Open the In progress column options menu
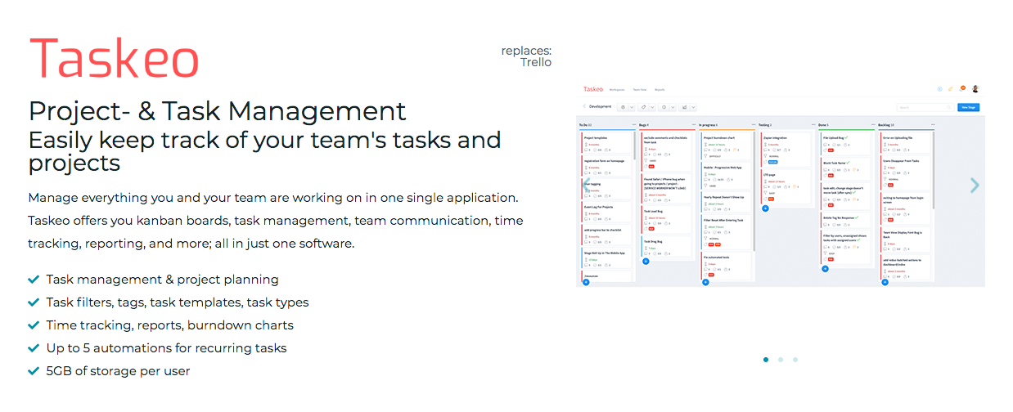 coord(754,125)
